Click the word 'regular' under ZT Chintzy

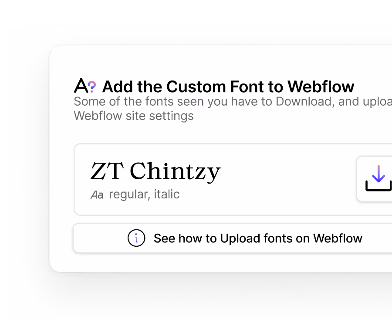130,195
